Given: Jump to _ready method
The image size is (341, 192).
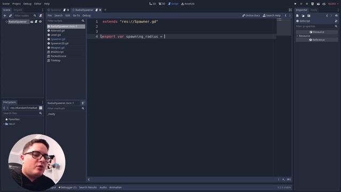Looking at the screenshot, I should (x=52, y=114).
